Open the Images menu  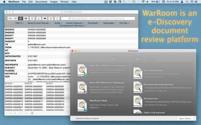[54, 2]
